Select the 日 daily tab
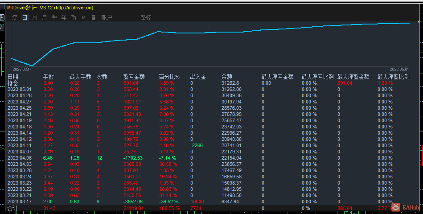Screen dimensions: 423x214 click(x=25, y=17)
